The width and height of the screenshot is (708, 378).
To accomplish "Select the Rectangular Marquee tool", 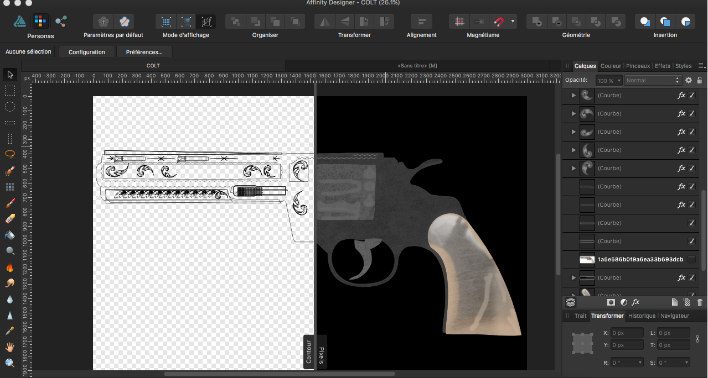I will coord(10,91).
